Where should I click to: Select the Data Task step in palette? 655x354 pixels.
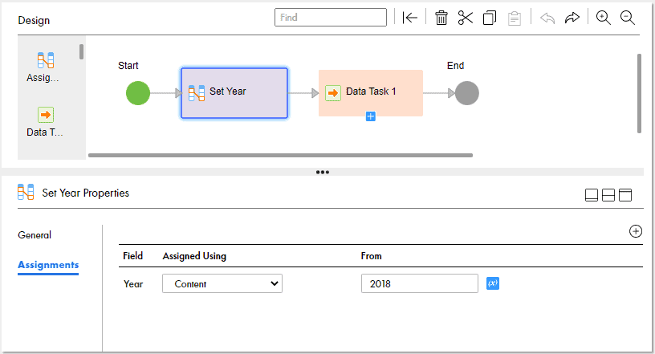click(45, 122)
